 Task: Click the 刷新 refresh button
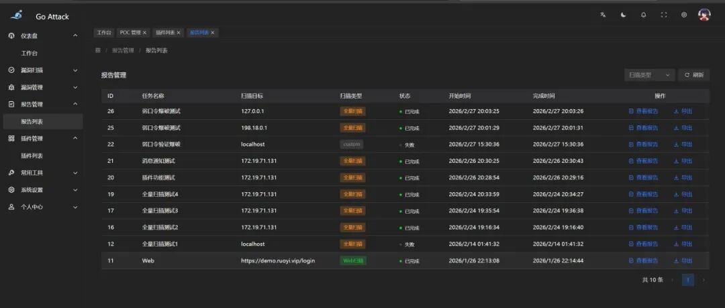[694, 75]
